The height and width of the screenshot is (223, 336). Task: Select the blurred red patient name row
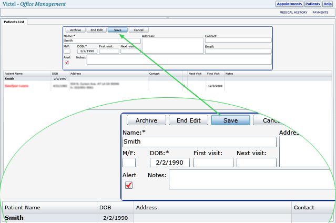tap(168, 86)
